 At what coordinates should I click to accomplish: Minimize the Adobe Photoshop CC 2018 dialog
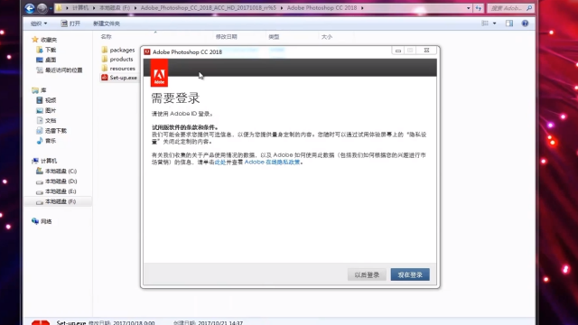pos(397,51)
